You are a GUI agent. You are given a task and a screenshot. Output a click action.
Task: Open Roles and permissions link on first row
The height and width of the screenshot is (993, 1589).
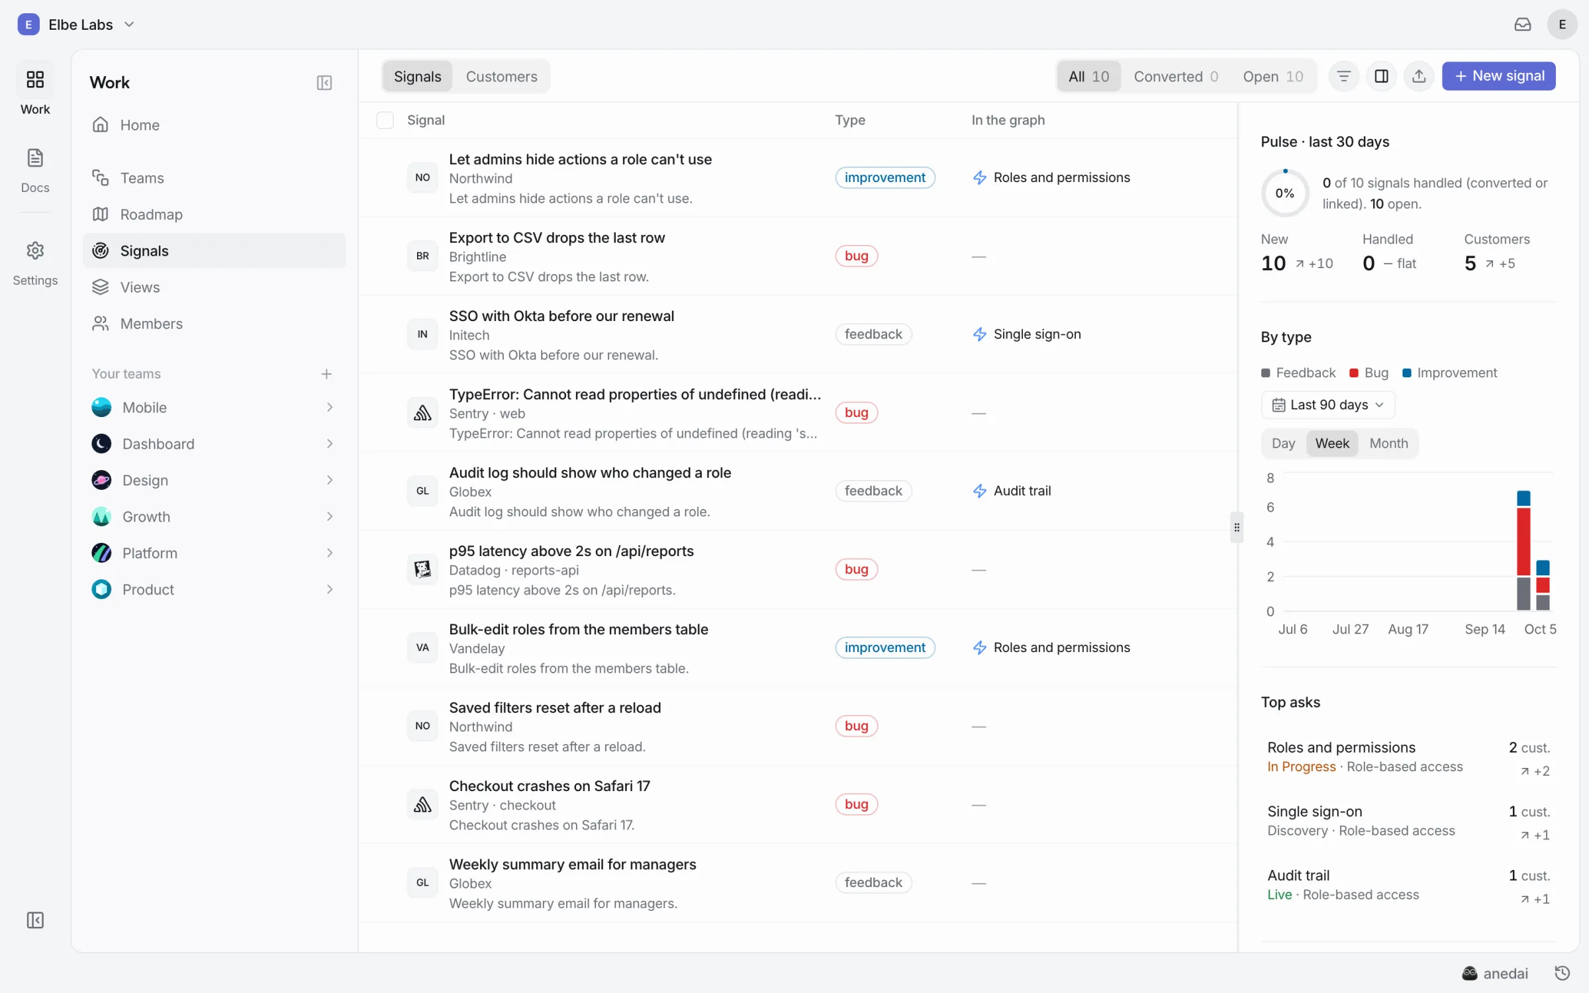point(1051,177)
